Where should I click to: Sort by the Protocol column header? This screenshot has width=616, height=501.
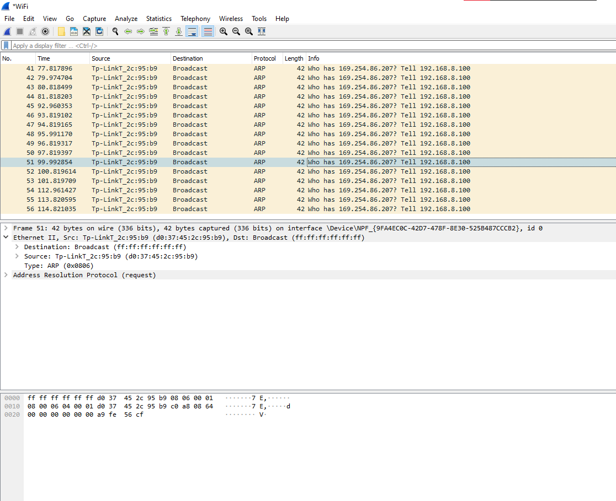[267, 58]
